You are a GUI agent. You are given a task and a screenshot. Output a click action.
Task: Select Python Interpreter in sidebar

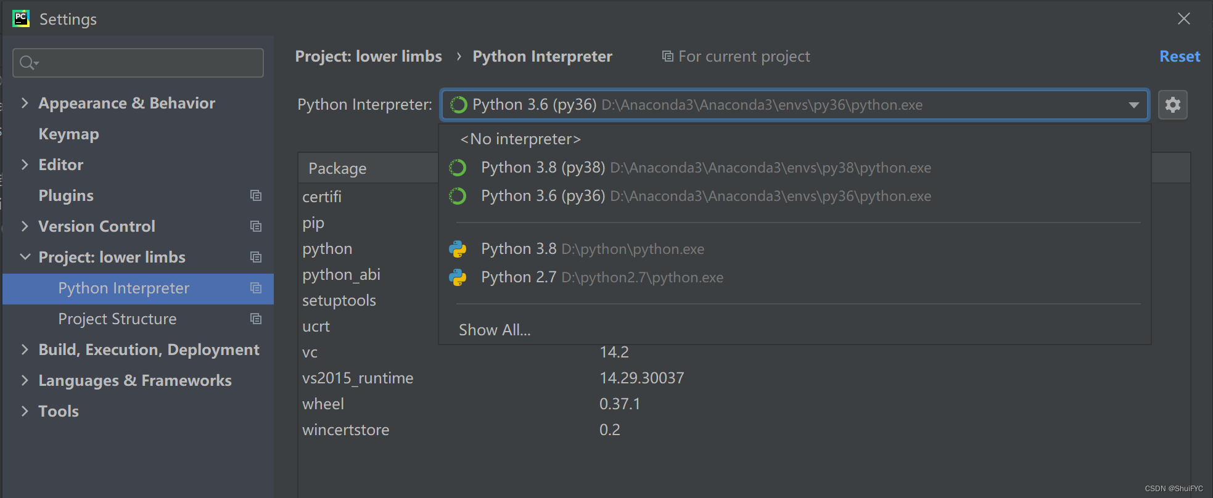(x=138, y=288)
